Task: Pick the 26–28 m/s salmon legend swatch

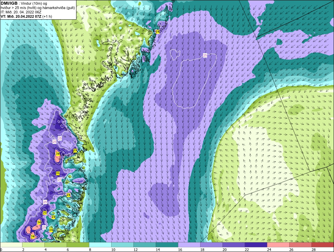Action: coord(301,245)
